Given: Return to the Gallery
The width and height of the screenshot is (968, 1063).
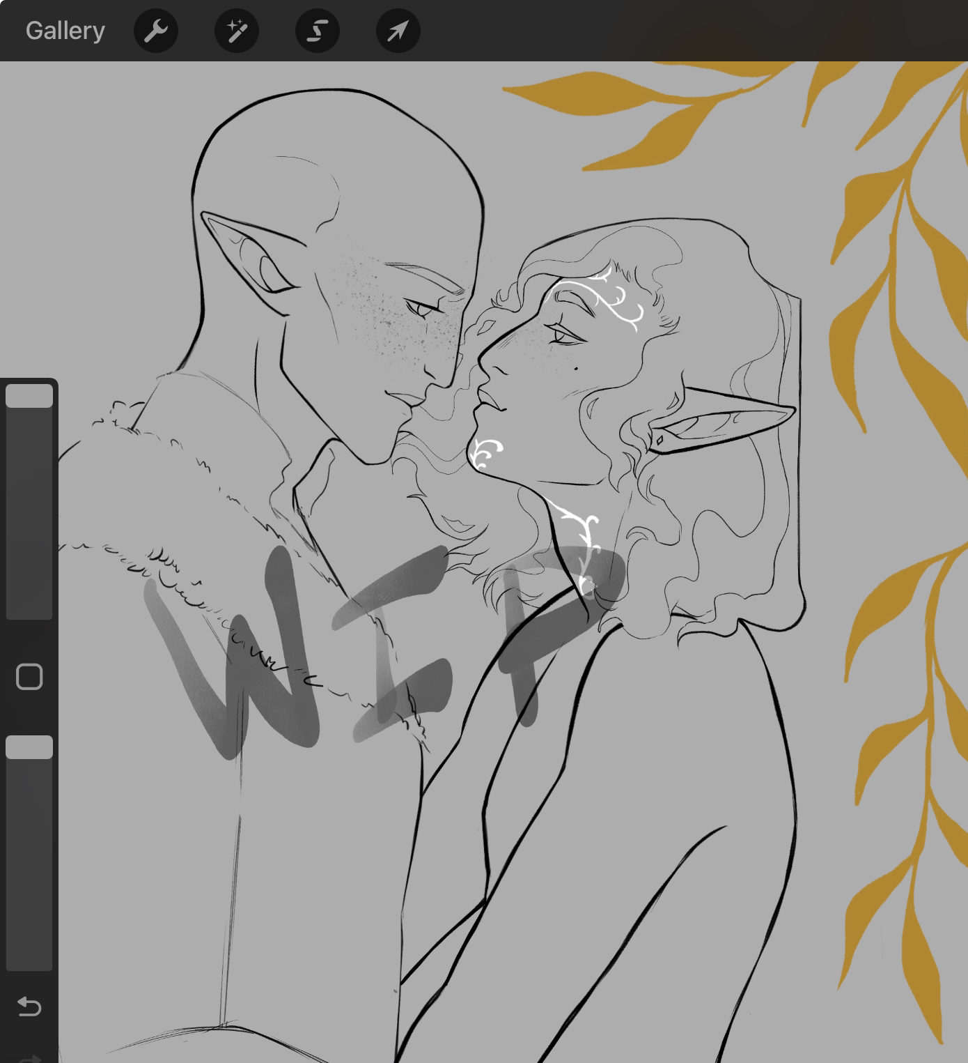Looking at the screenshot, I should click(65, 31).
